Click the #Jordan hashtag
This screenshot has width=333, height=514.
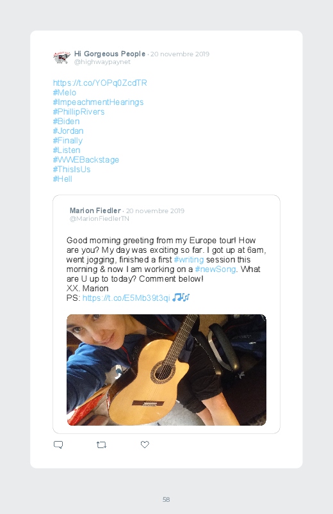click(69, 131)
